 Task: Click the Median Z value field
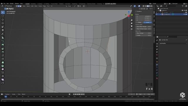point(144,20)
